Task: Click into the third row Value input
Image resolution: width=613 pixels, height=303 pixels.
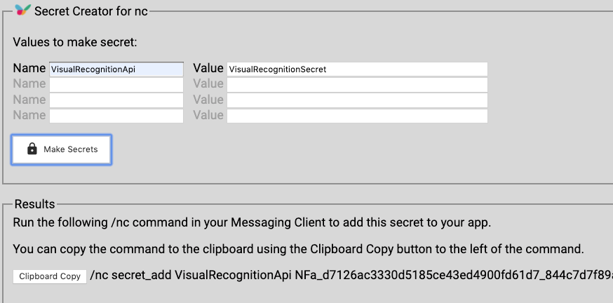Action: pos(356,100)
